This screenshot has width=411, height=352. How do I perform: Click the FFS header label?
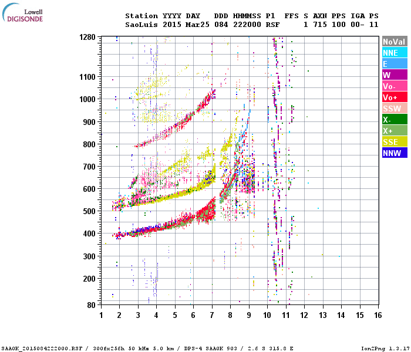tap(291, 16)
